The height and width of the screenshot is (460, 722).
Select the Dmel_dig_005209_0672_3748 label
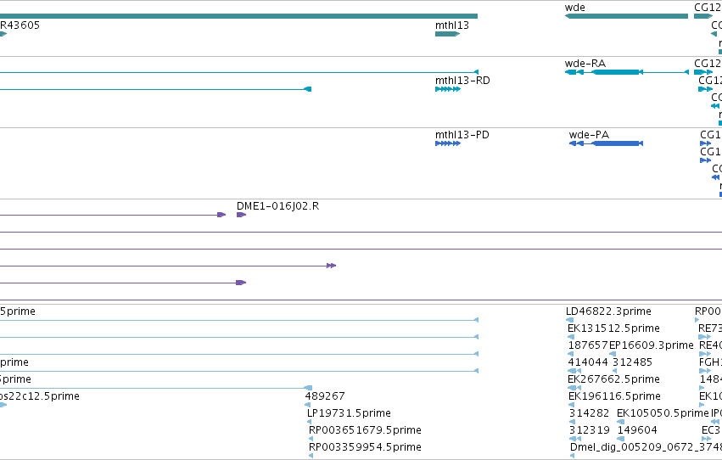[646, 447]
